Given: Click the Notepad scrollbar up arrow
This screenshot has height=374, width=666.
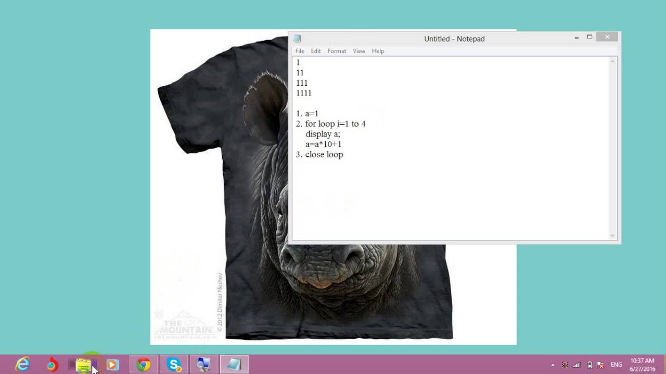Looking at the screenshot, I should pos(612,62).
